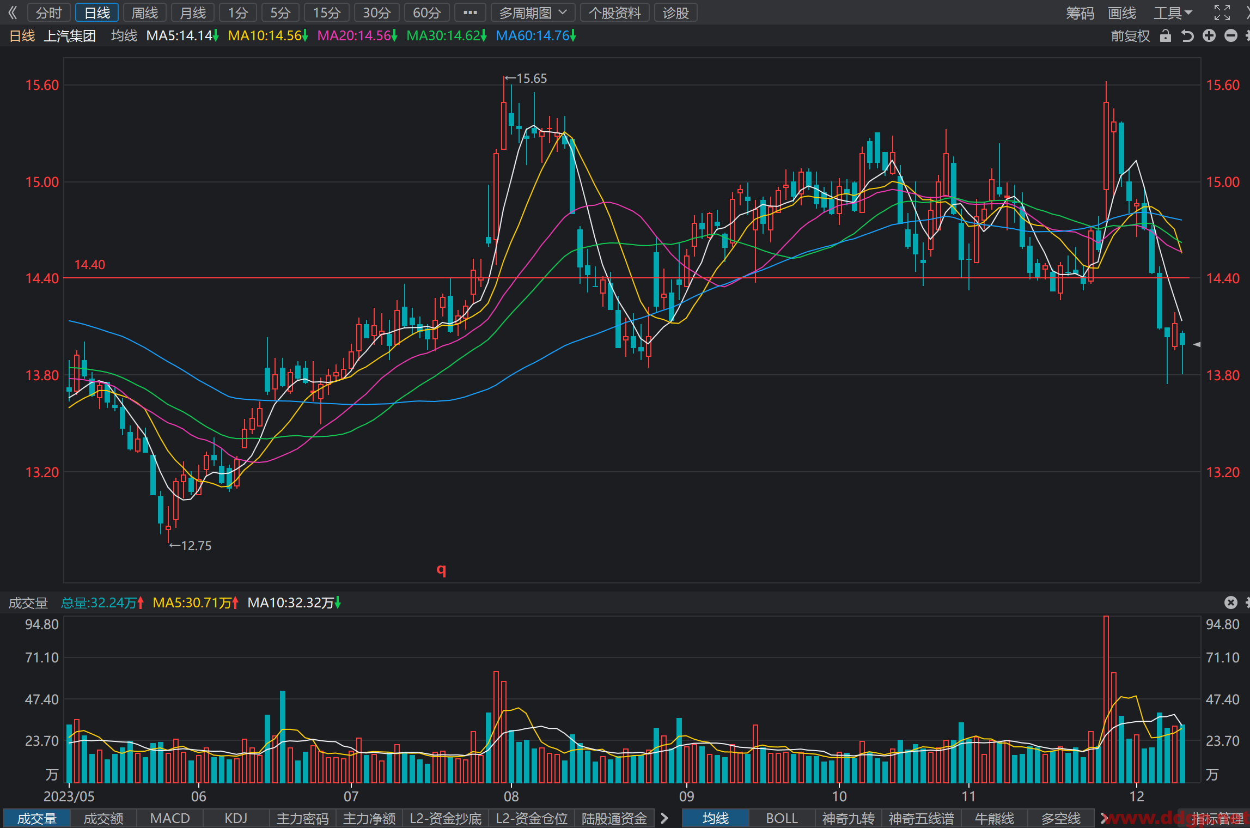
Task: Click the unlock padlock icon
Action: (1166, 36)
